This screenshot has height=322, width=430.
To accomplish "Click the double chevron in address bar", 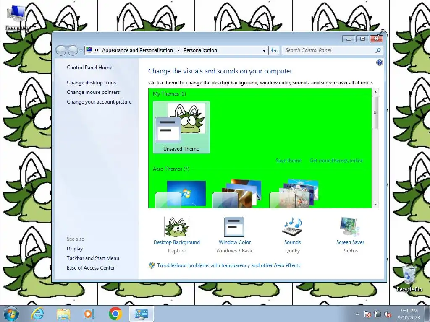I will (x=97, y=50).
